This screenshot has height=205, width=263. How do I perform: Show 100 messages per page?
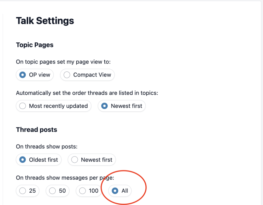point(82,191)
